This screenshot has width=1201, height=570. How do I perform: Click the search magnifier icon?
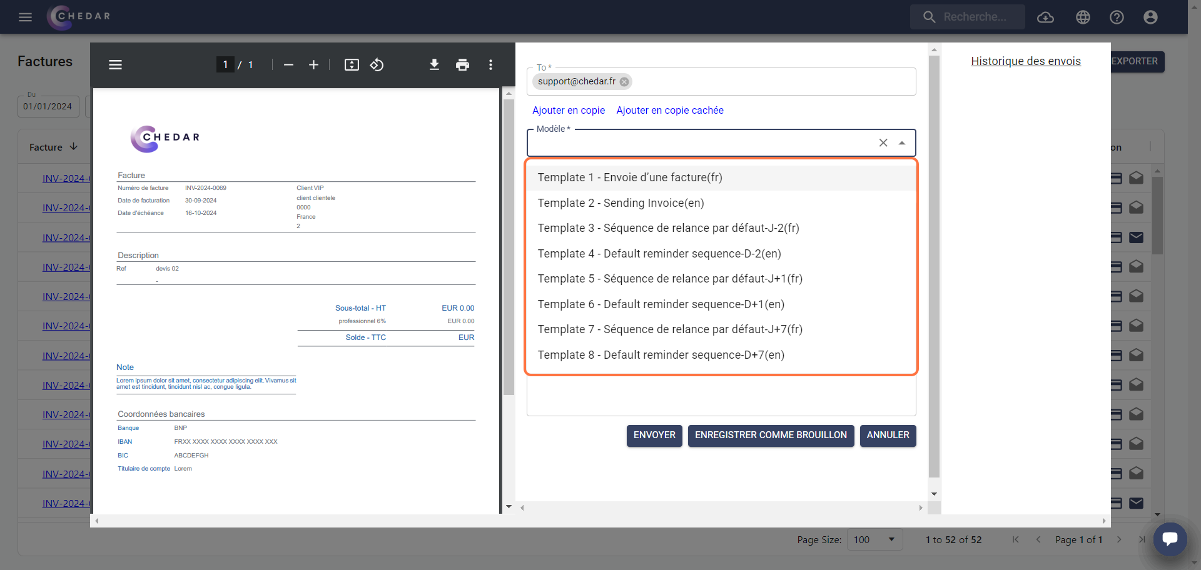click(x=930, y=17)
